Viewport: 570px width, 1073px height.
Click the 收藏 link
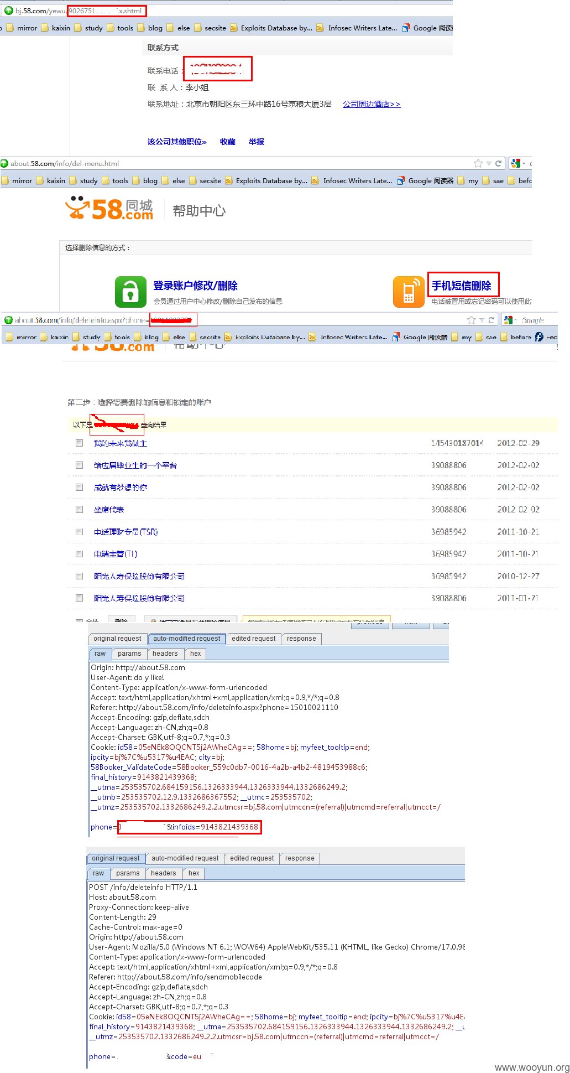[x=228, y=142]
